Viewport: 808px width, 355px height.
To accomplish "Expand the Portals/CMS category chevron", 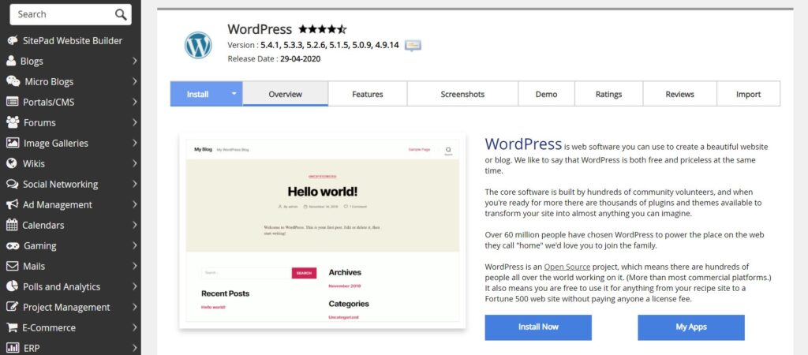I will (134, 102).
